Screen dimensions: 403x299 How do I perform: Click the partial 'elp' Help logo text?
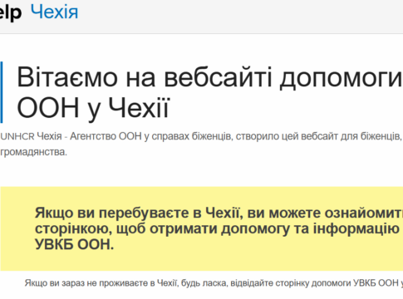[11, 12]
